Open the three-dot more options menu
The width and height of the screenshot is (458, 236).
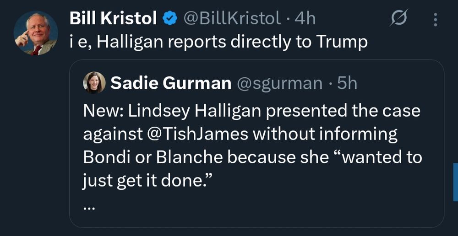pos(435,19)
